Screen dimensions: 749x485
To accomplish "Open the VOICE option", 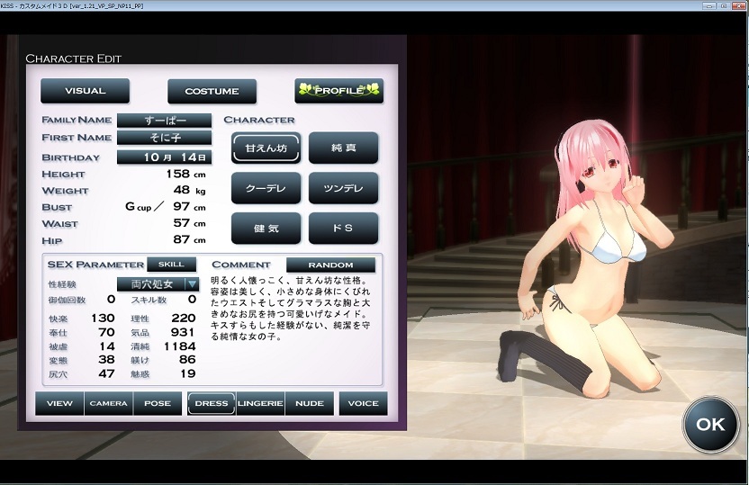I will (363, 403).
